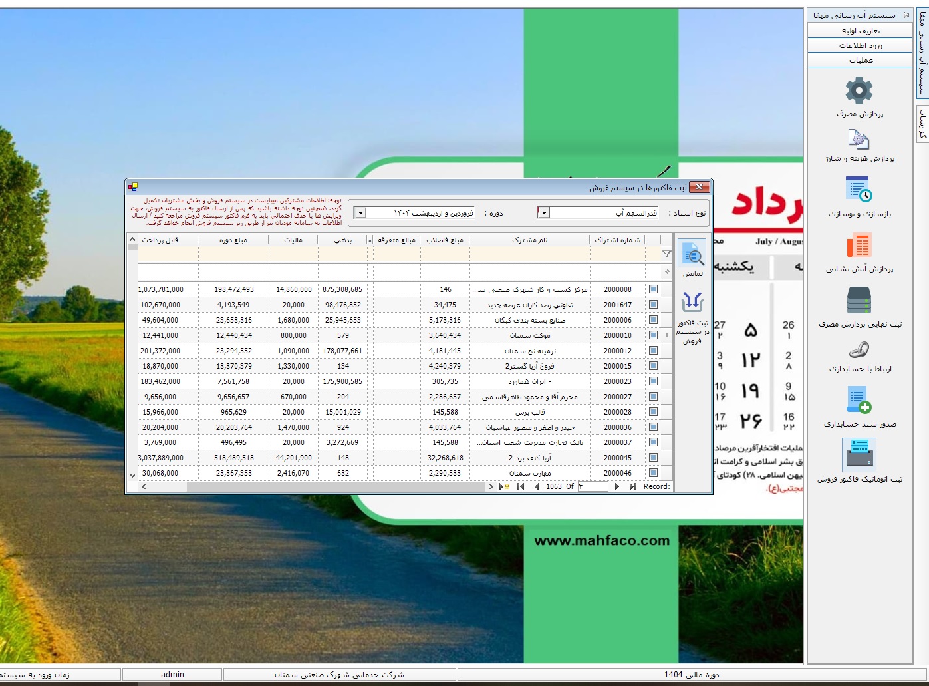Click the پردازش هزینه و شارژ icon
929x686 pixels.
point(859,140)
